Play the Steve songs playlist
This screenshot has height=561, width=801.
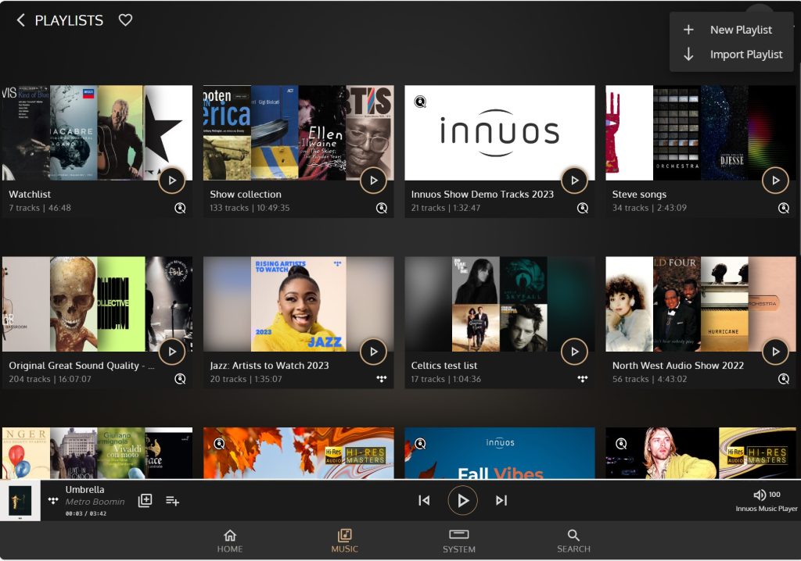775,180
